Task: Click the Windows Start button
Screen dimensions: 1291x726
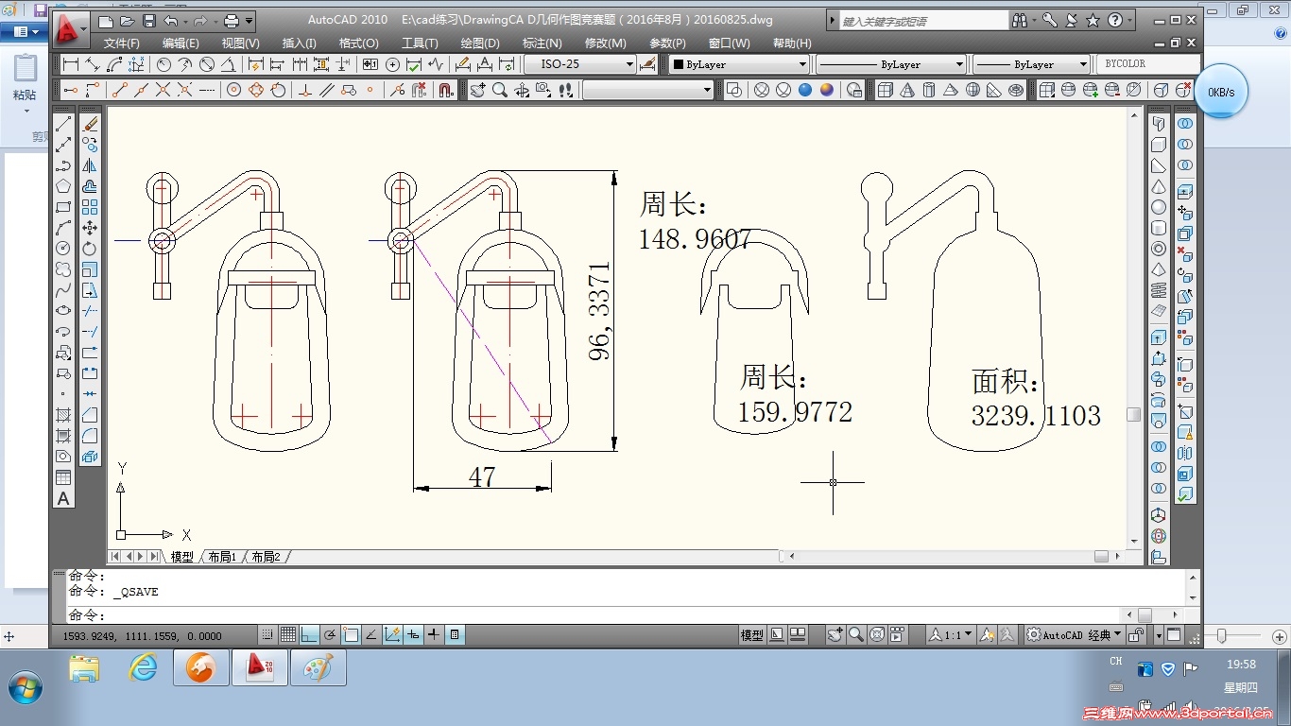Action: 24,685
